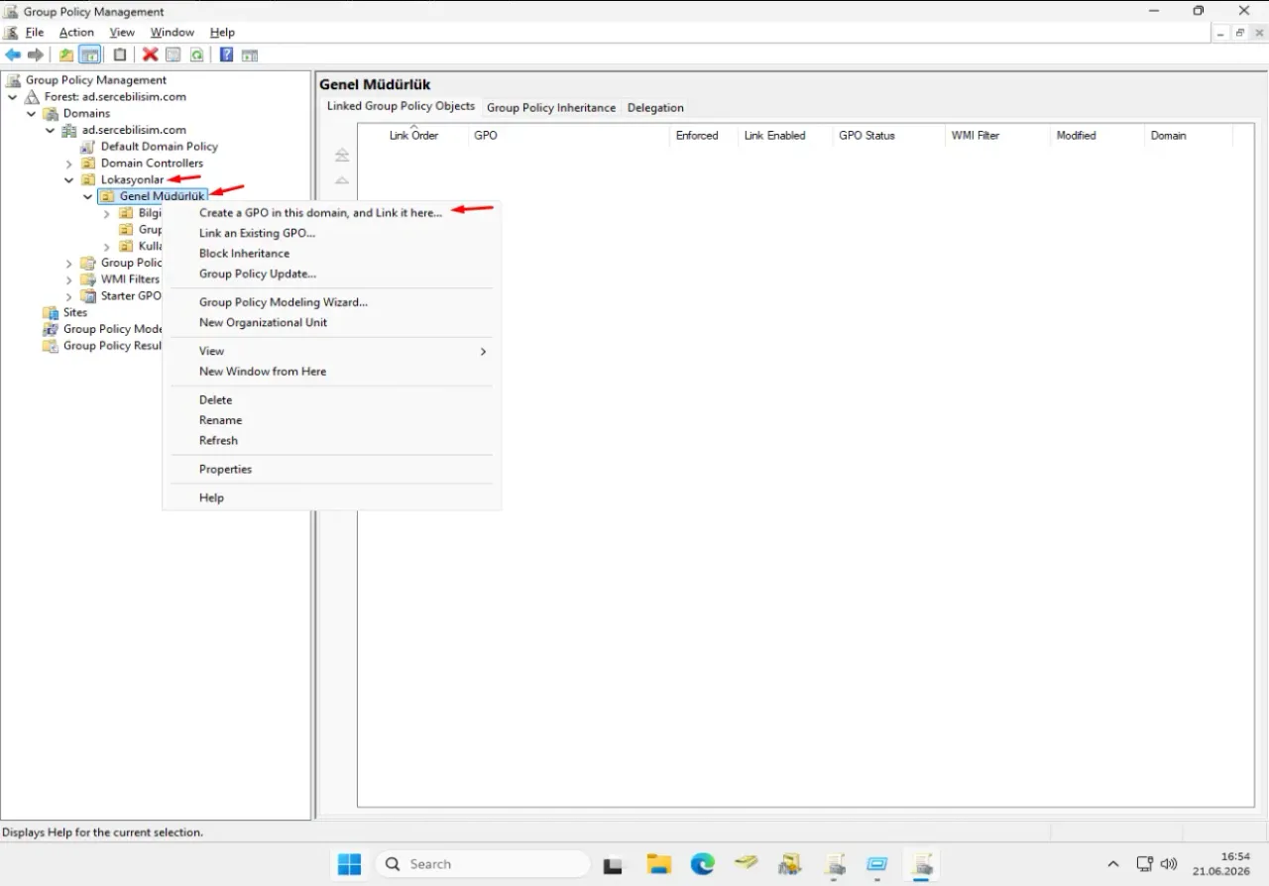Open File Explorer from the taskbar
This screenshot has height=886, width=1269.
click(658, 864)
